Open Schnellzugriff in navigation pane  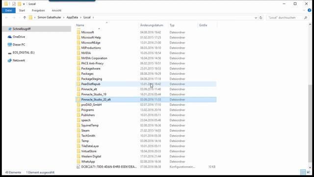click(x=22, y=29)
